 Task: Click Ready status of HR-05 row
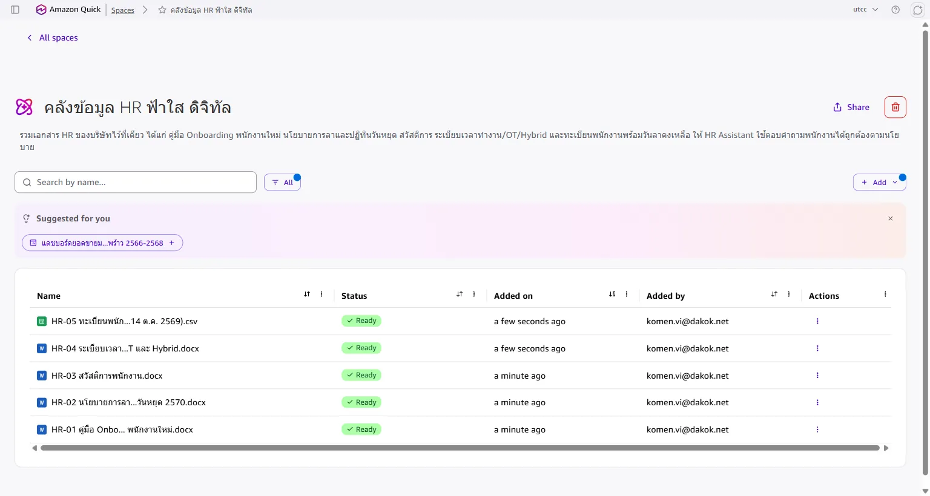pyautogui.click(x=361, y=321)
